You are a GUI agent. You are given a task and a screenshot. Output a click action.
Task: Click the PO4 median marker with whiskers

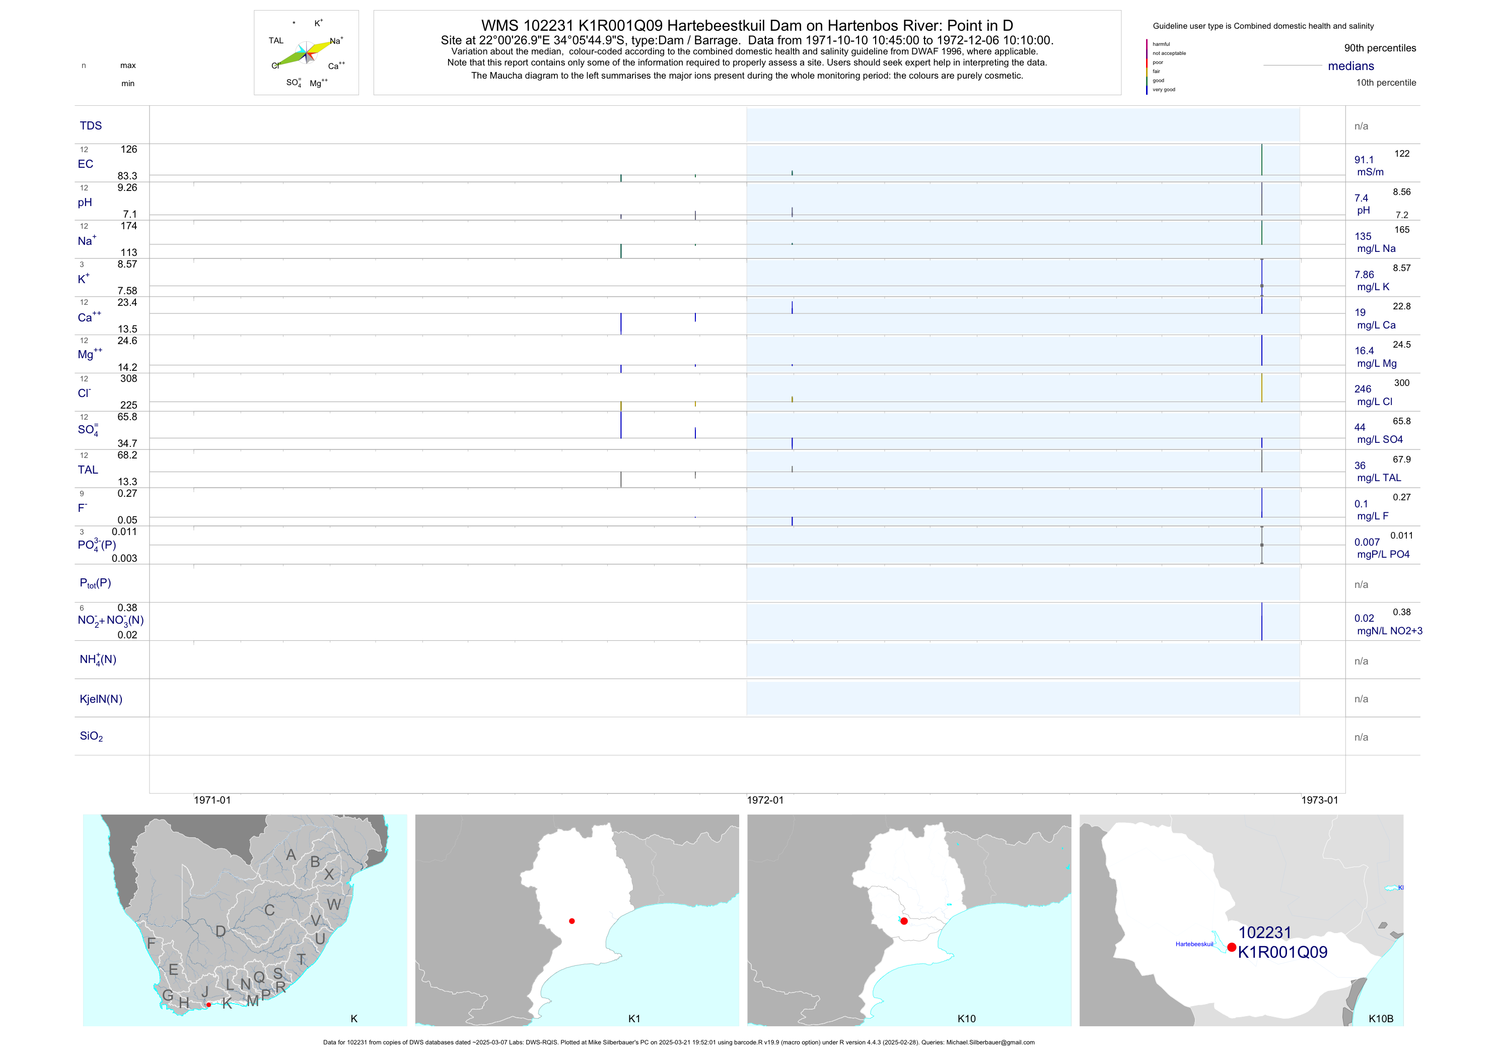tap(1261, 545)
